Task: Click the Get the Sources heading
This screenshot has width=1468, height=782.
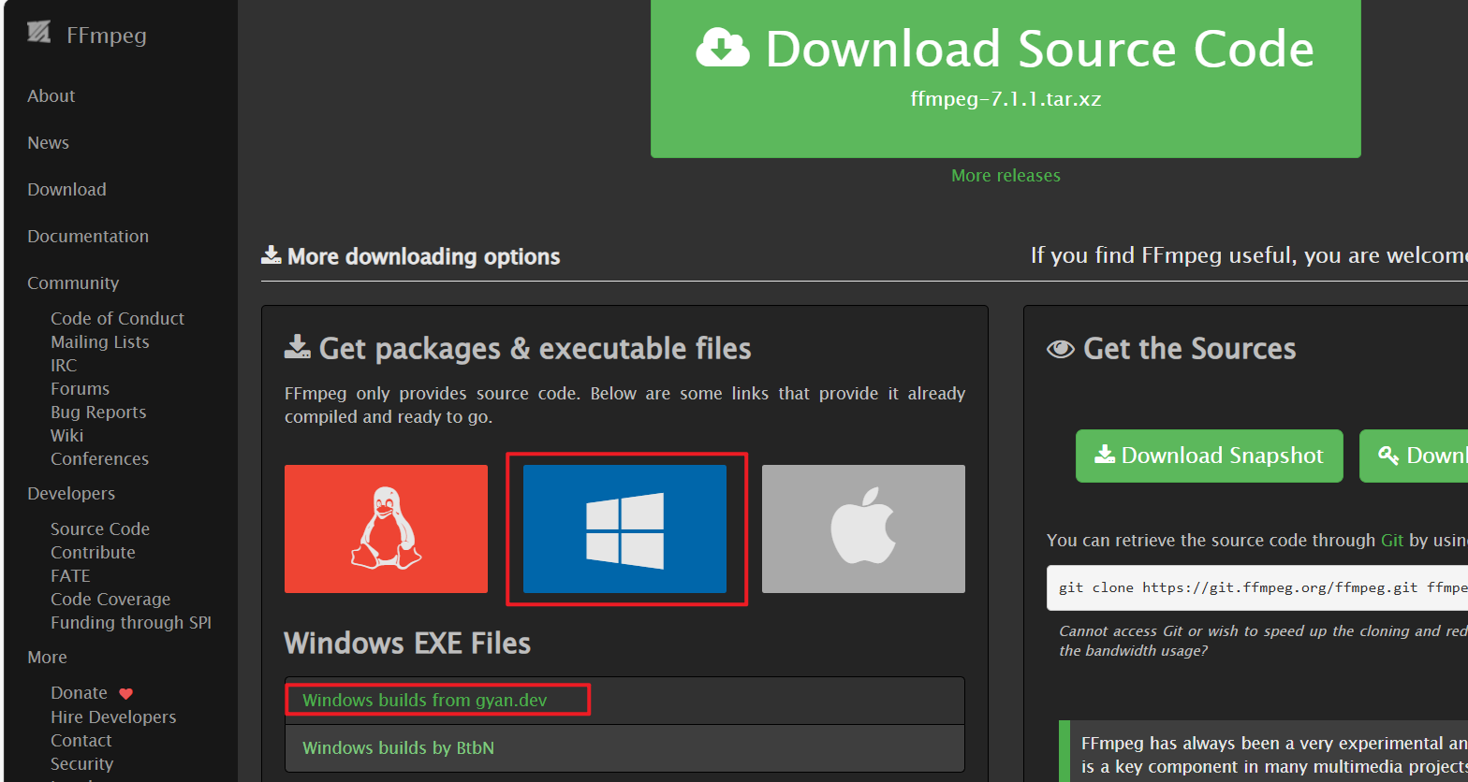Action: point(1171,349)
